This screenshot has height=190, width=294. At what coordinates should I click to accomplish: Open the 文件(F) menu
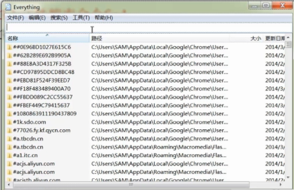pyautogui.click(x=16, y=18)
